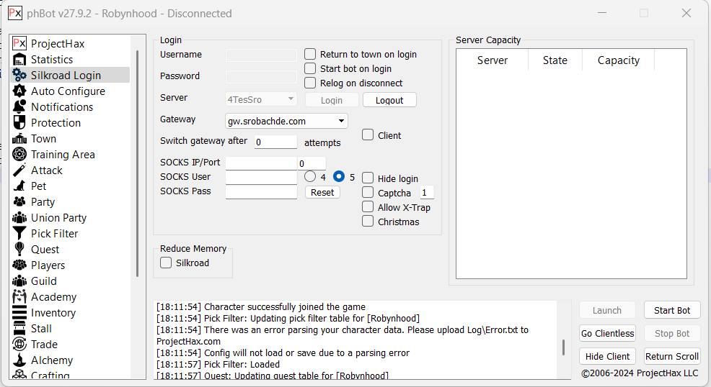Viewport: 711px width, 387px height.
Task: Click the SOCKS User input field
Action: [261, 177]
